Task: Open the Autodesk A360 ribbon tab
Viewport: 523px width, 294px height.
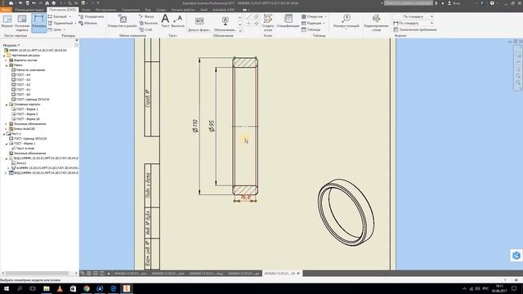Action: point(223,10)
